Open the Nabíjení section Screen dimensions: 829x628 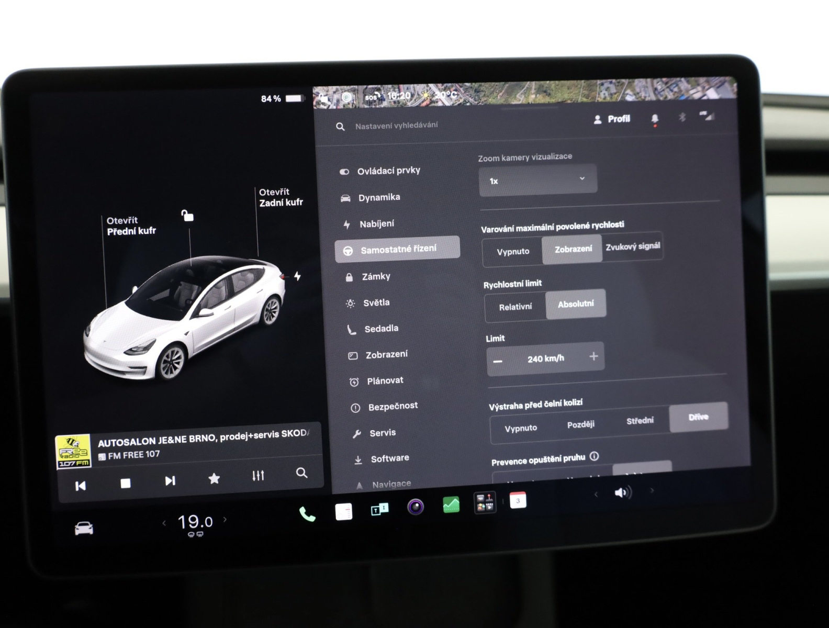click(368, 224)
